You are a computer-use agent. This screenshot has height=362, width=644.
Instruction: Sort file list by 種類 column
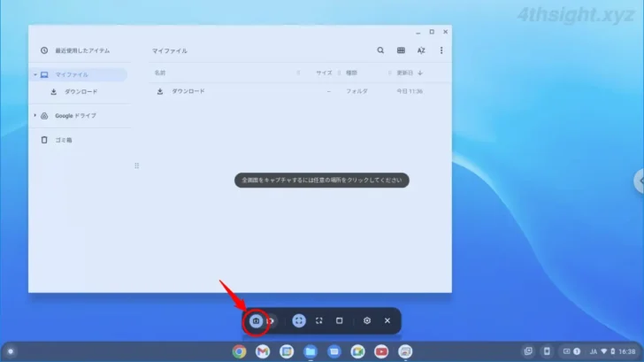(x=351, y=73)
